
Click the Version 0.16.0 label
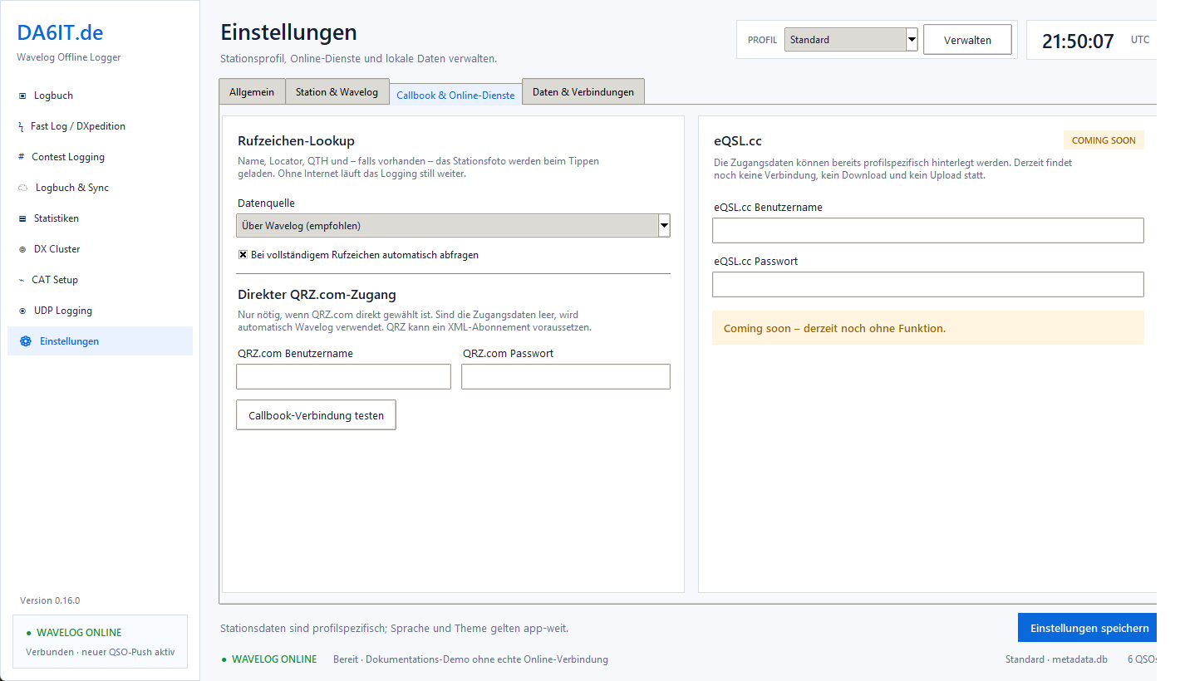(50, 600)
